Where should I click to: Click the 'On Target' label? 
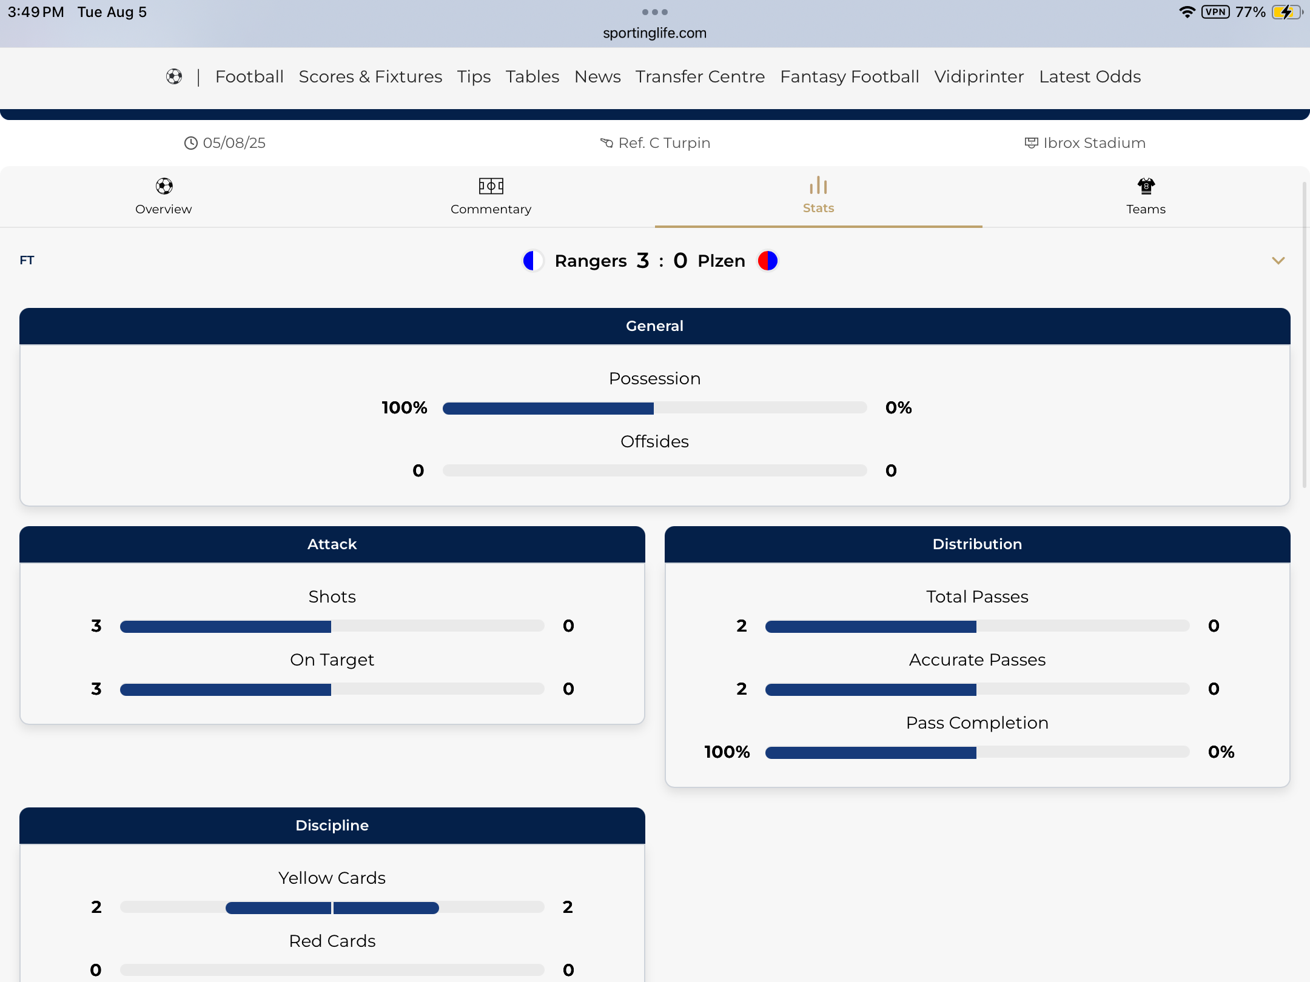point(332,660)
